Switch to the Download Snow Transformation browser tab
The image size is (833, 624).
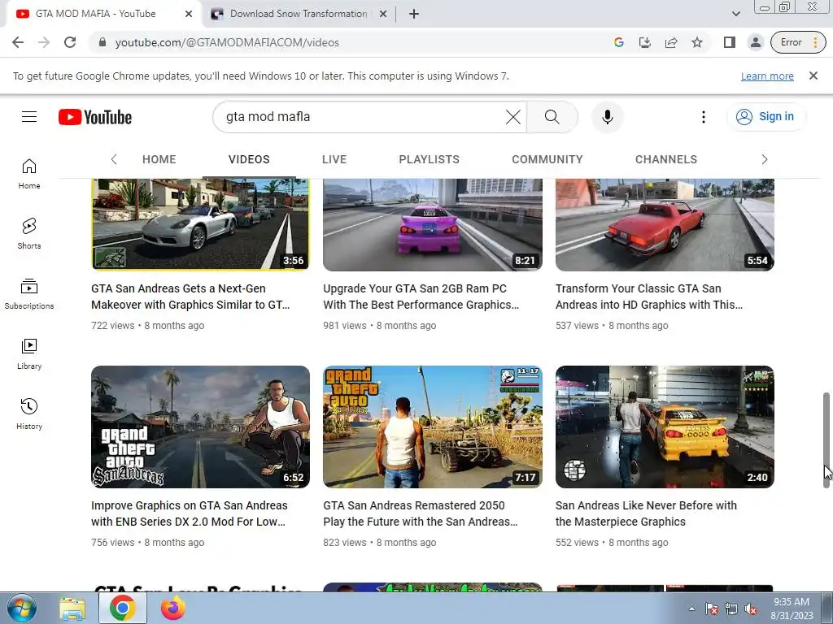click(x=298, y=14)
